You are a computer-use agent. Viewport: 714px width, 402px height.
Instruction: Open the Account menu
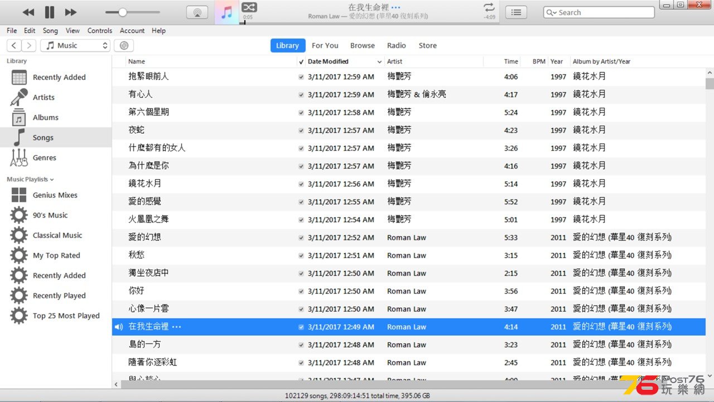click(132, 31)
